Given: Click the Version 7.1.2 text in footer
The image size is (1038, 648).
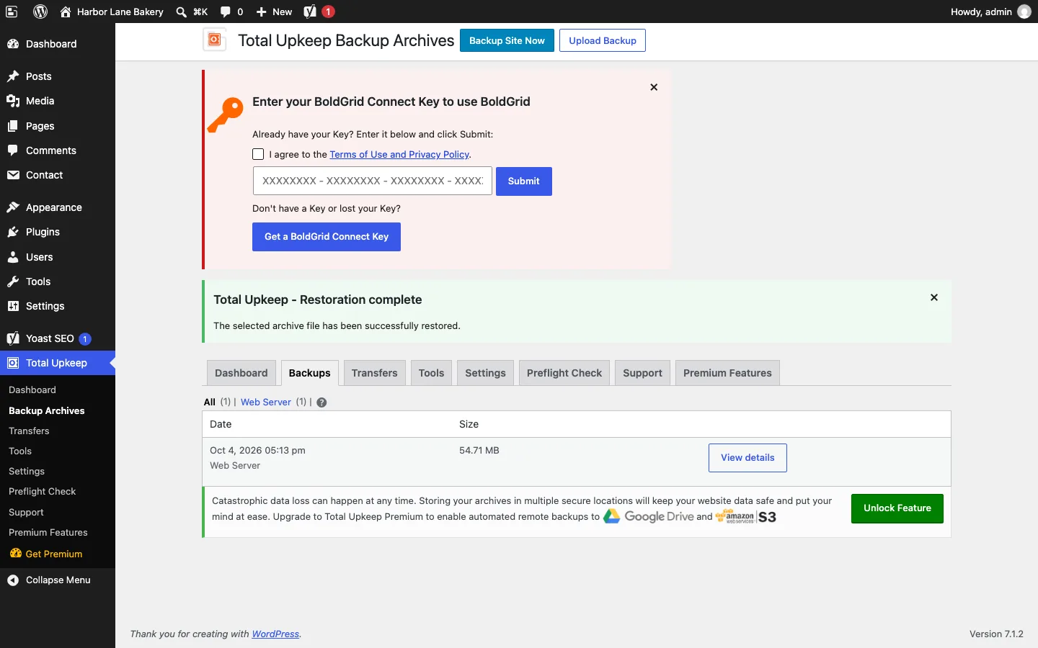Looking at the screenshot, I should tap(996, 634).
